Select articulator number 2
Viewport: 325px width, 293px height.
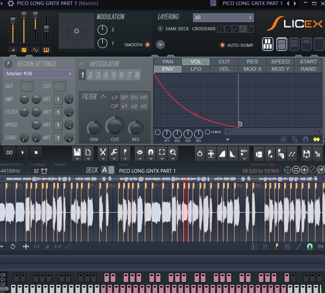pos(90,75)
